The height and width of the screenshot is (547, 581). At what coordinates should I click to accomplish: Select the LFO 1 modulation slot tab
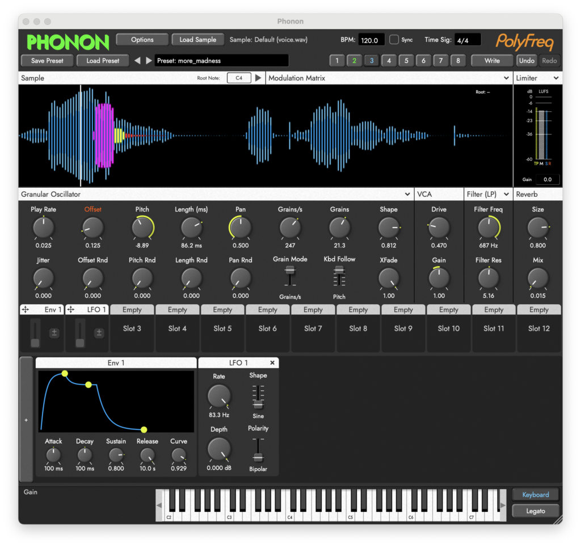pos(87,309)
